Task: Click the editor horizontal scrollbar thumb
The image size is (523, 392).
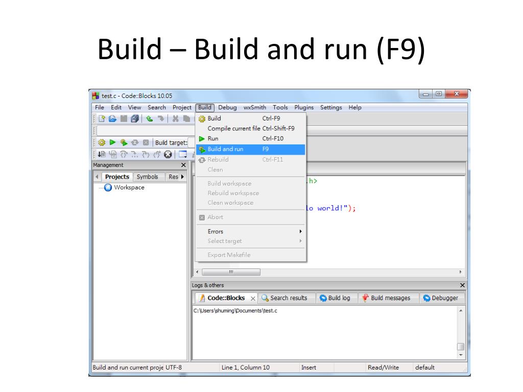Action: [x=231, y=272]
